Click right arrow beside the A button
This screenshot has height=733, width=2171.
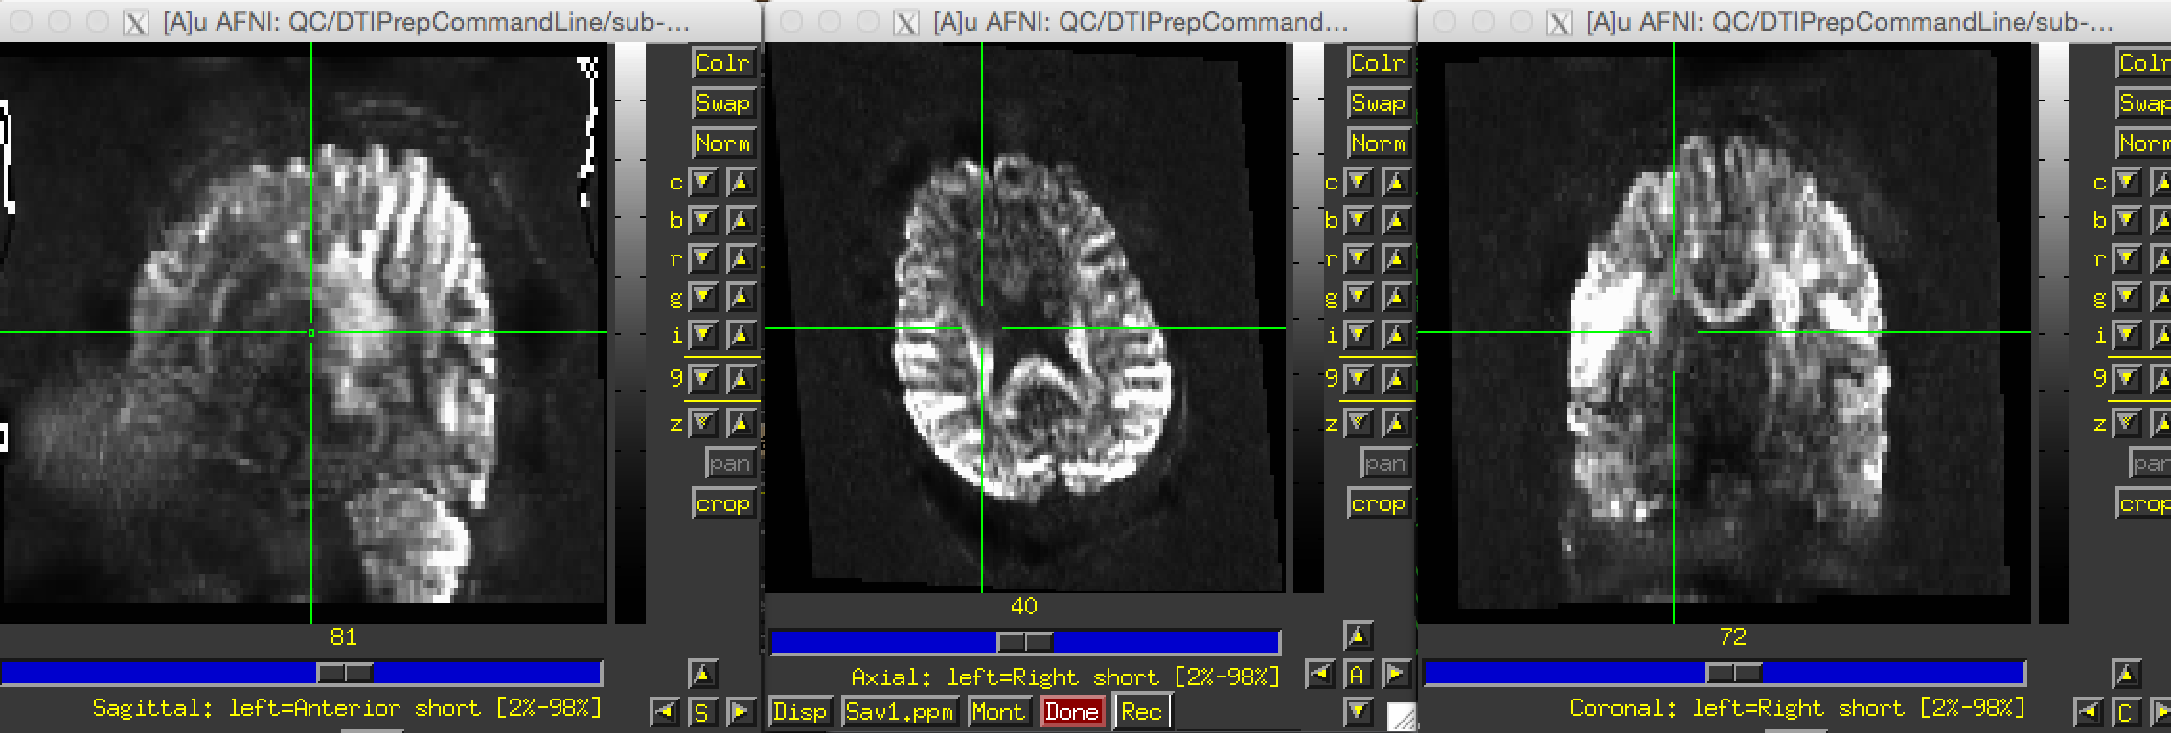pos(1395,675)
